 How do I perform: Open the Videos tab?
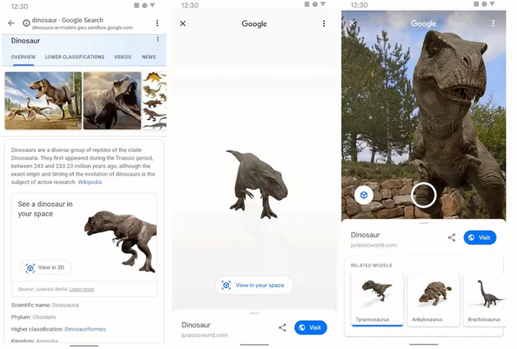click(x=122, y=57)
